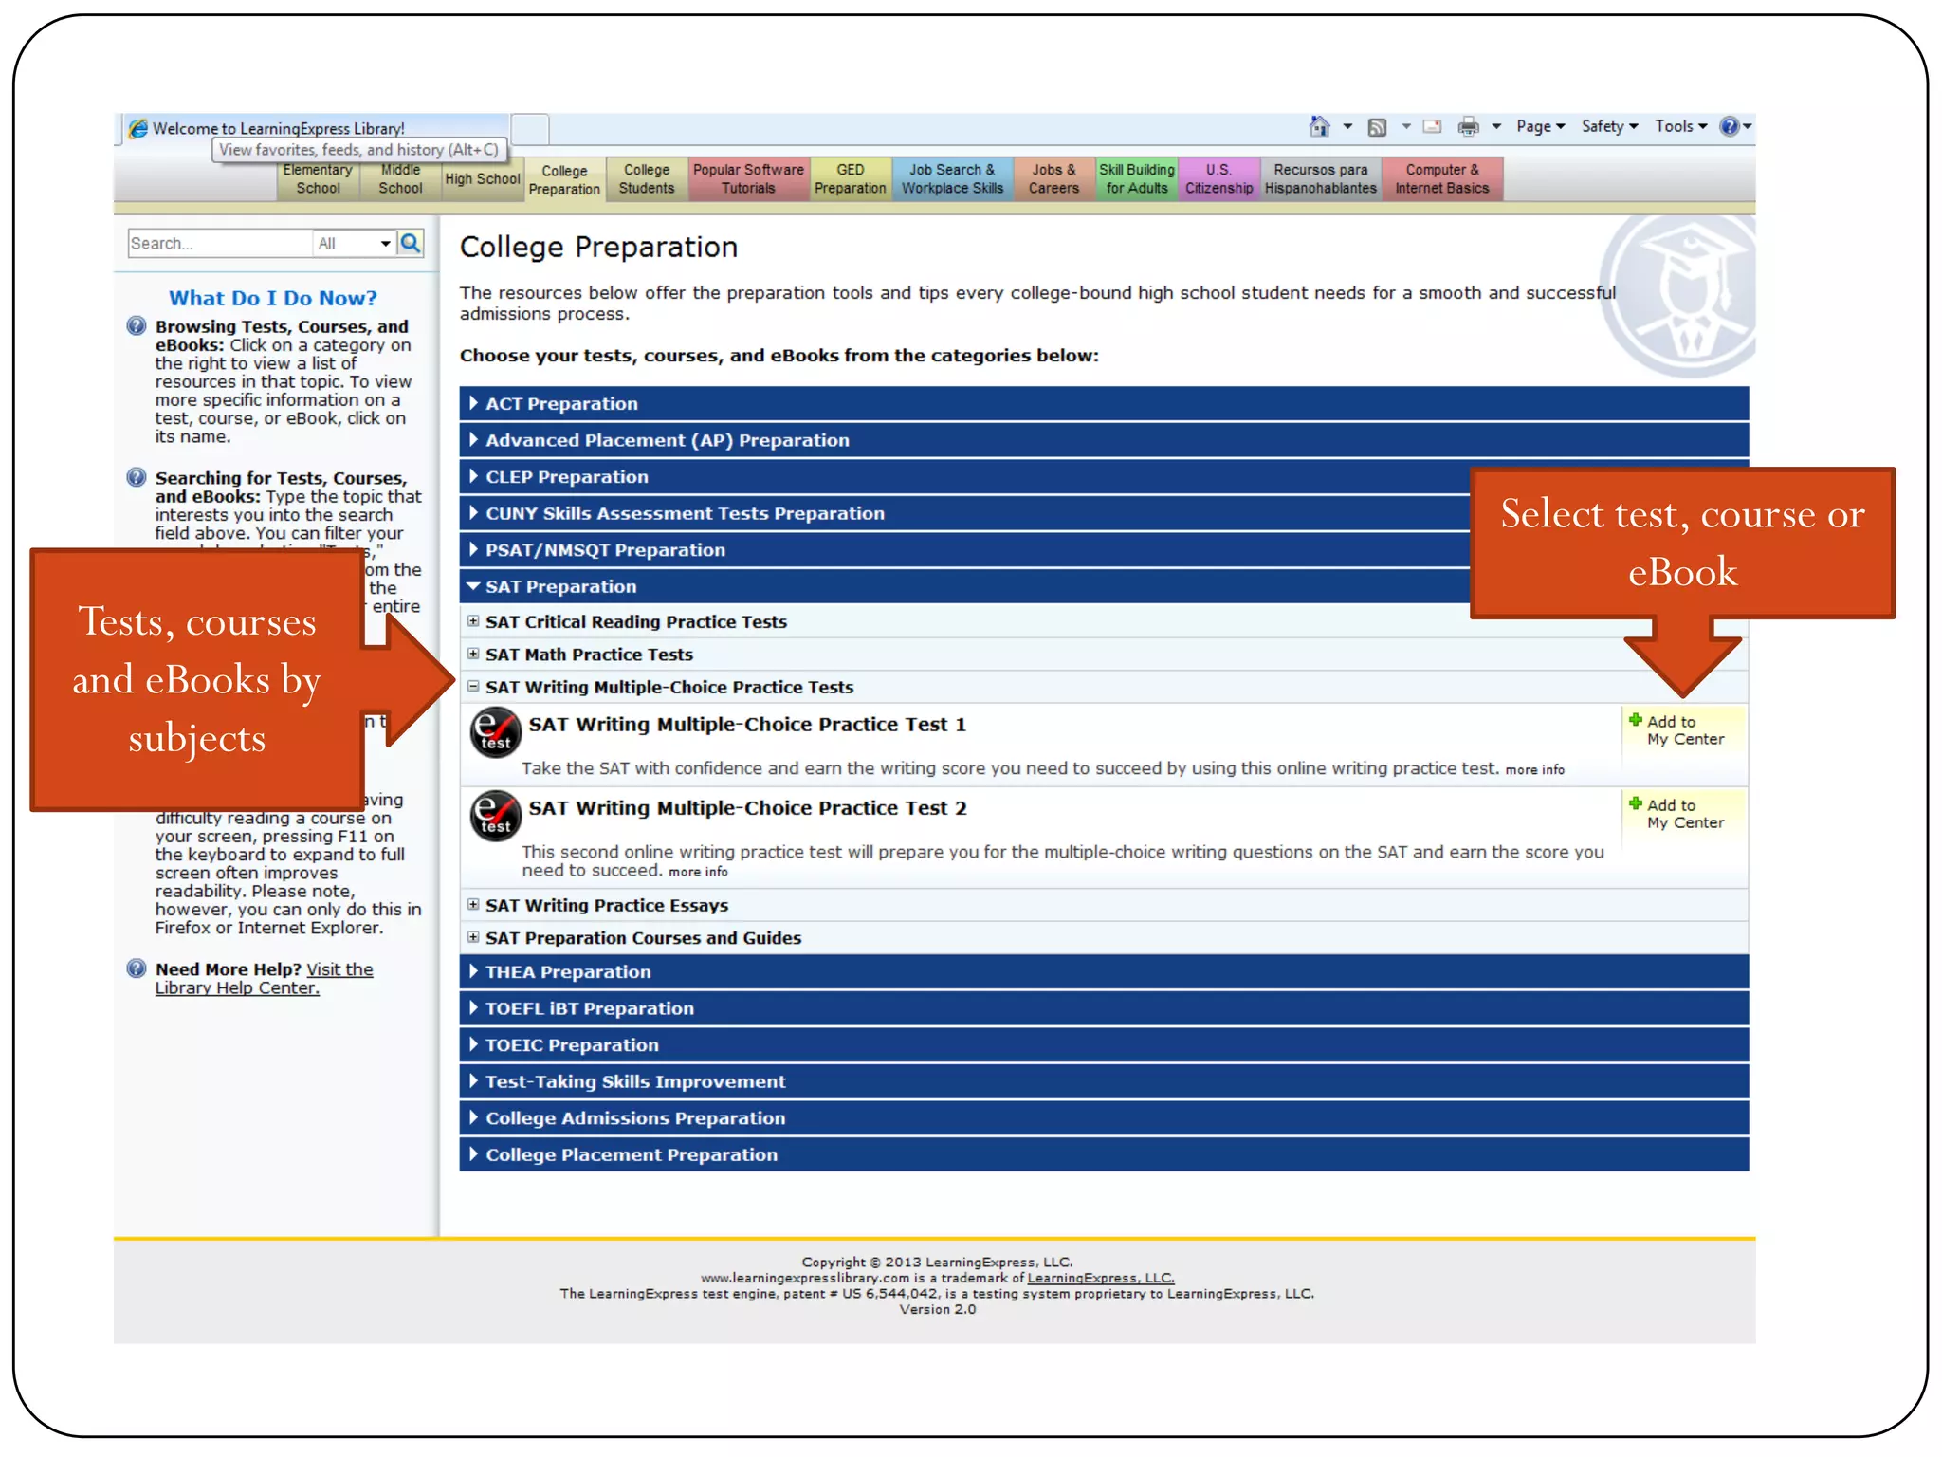1942x1457 pixels.
Task: Open the Safety menu dropdown
Action: point(1609,126)
